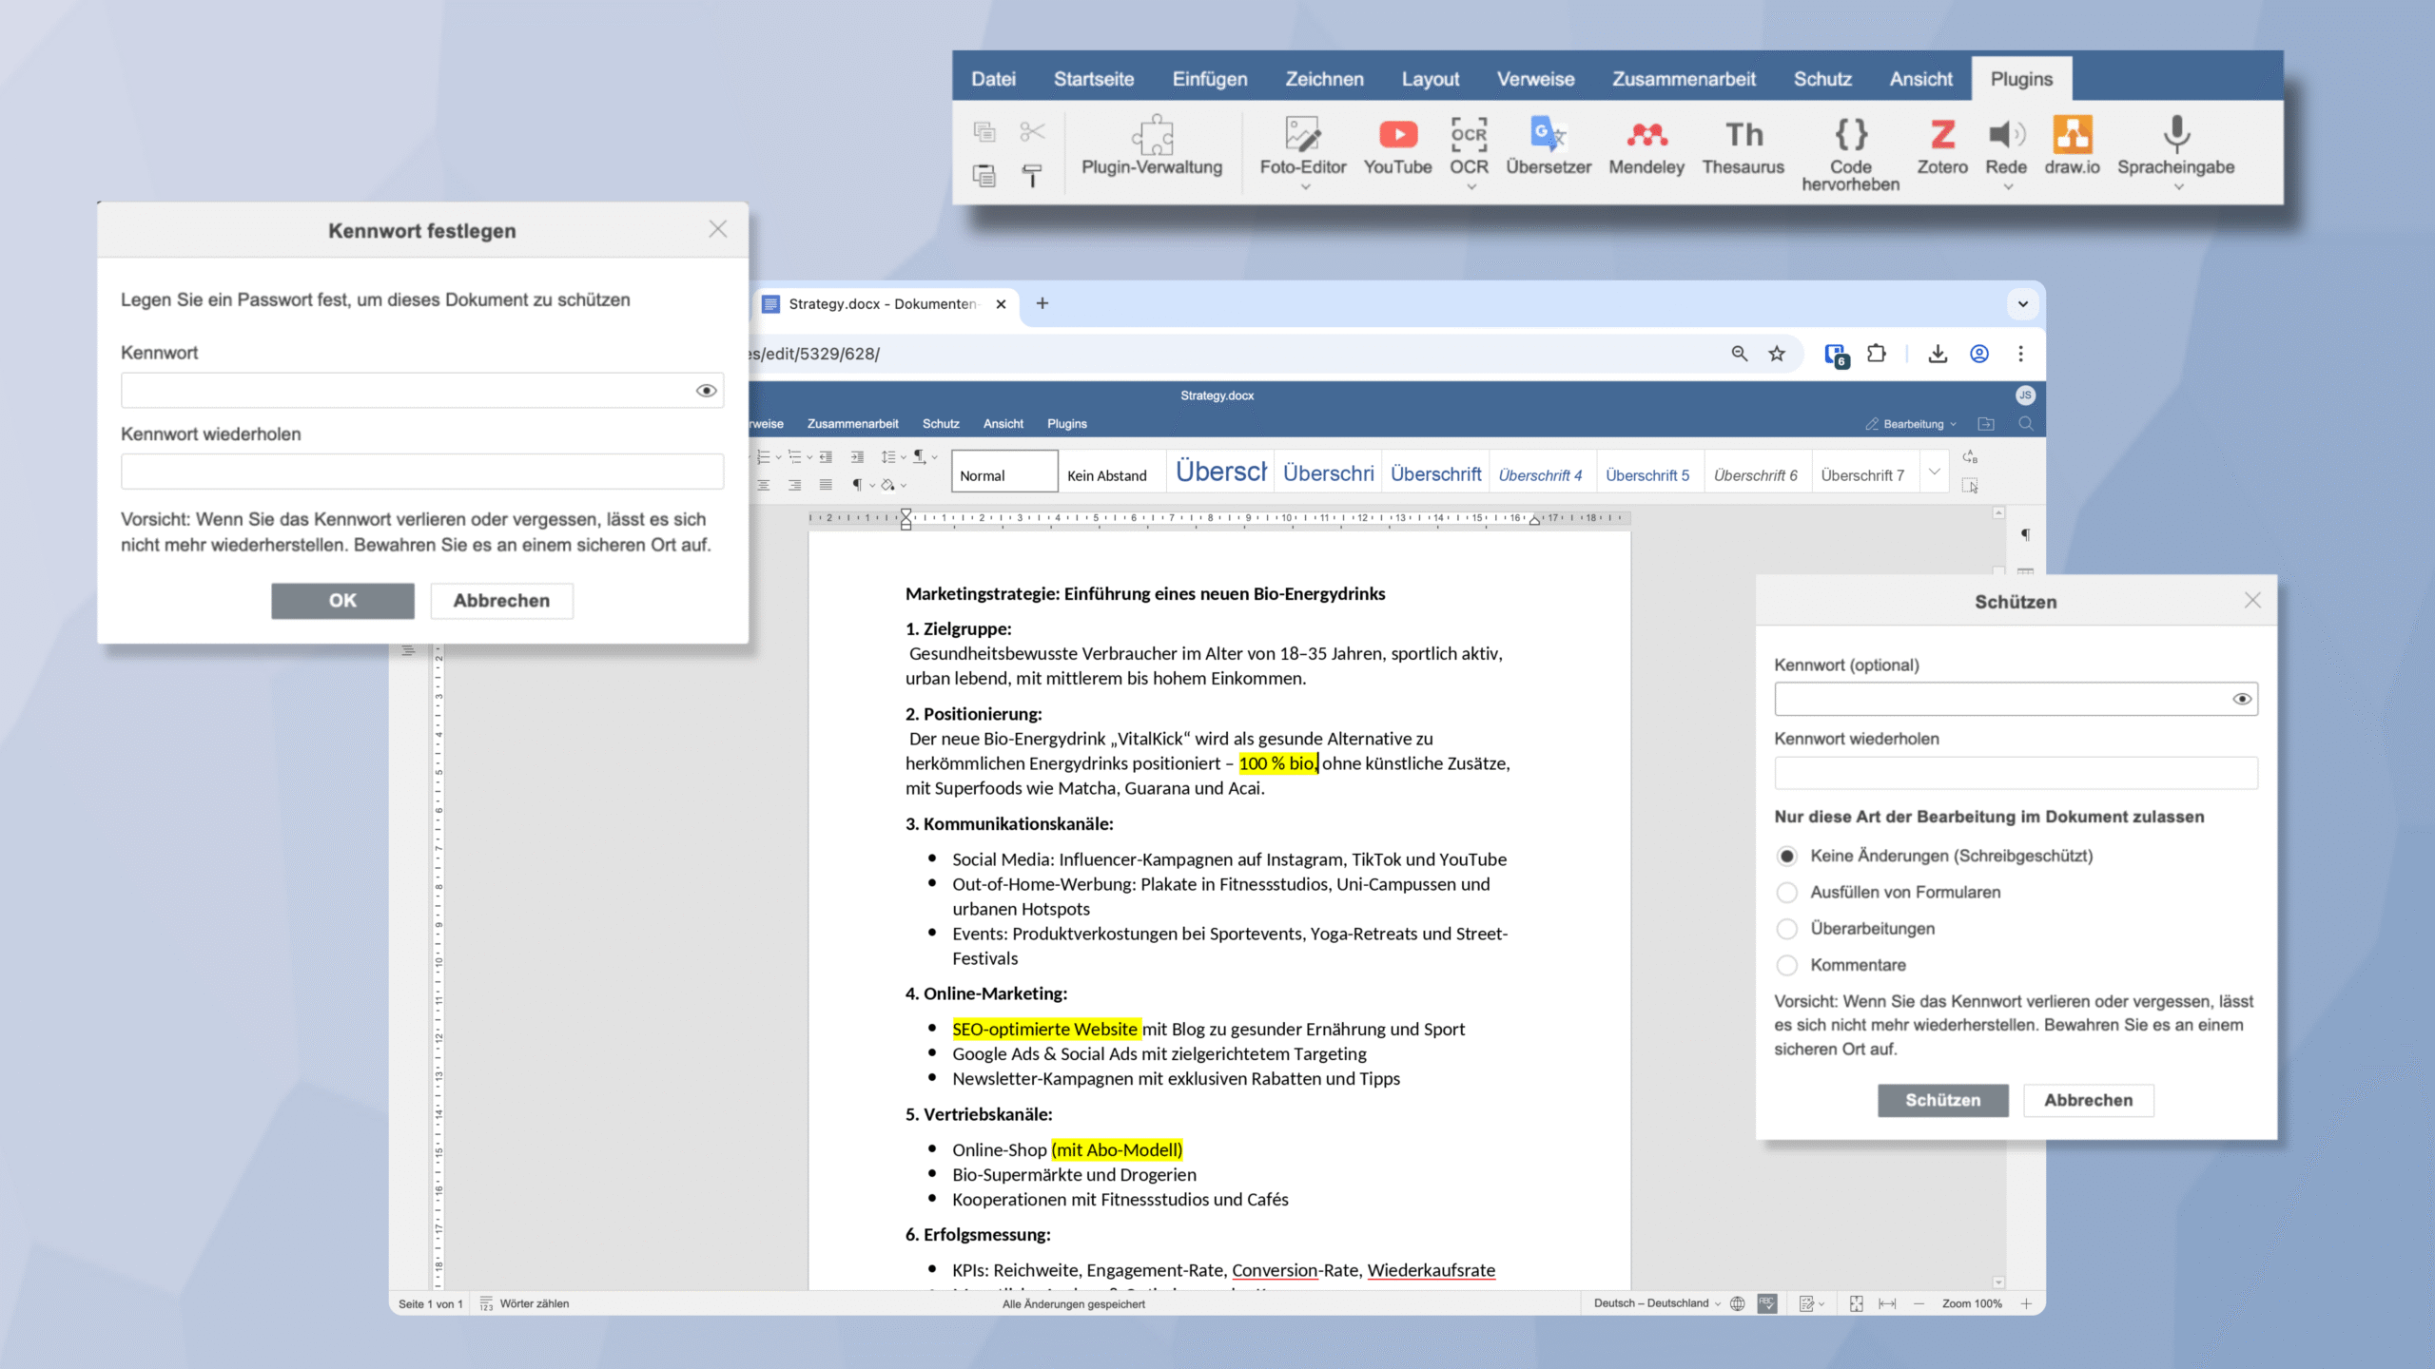
Task: Show password in Schützen dialog
Action: point(2242,699)
